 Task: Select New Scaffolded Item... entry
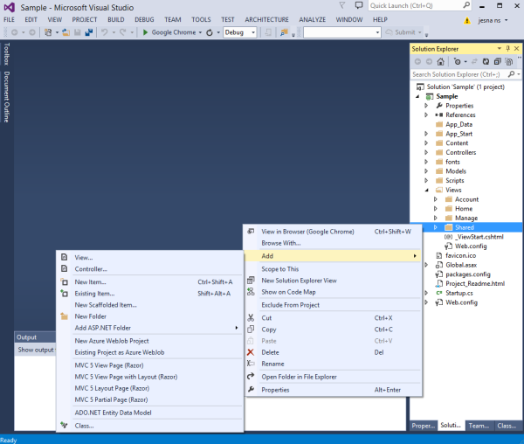[149, 305]
